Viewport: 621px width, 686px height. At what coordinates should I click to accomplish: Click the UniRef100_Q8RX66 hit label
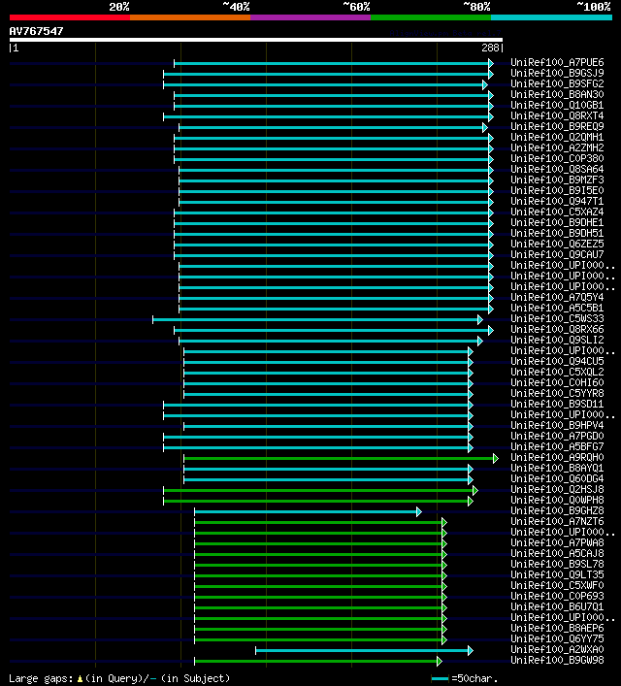tap(557, 329)
